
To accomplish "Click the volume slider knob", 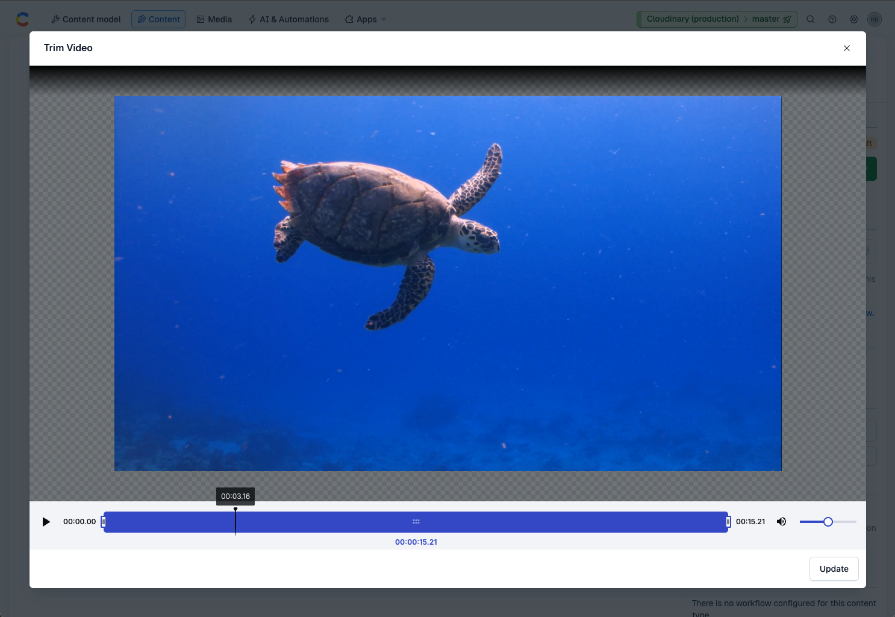I will click(828, 522).
